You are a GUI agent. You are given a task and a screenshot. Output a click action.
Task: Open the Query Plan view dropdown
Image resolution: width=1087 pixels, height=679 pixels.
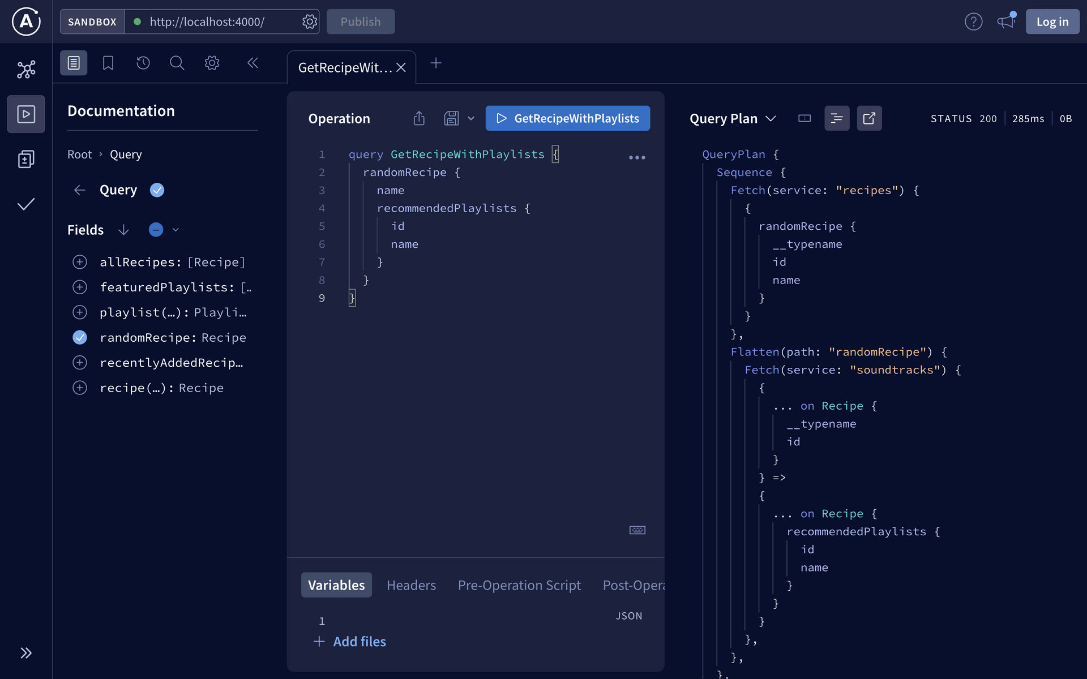click(771, 118)
